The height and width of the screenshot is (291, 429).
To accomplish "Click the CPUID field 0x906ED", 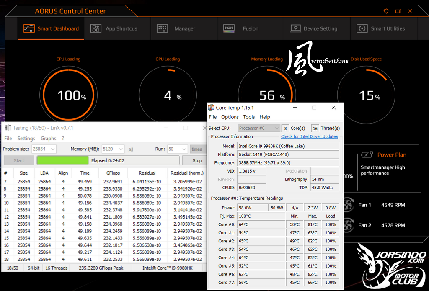I will pyautogui.click(x=251, y=188).
